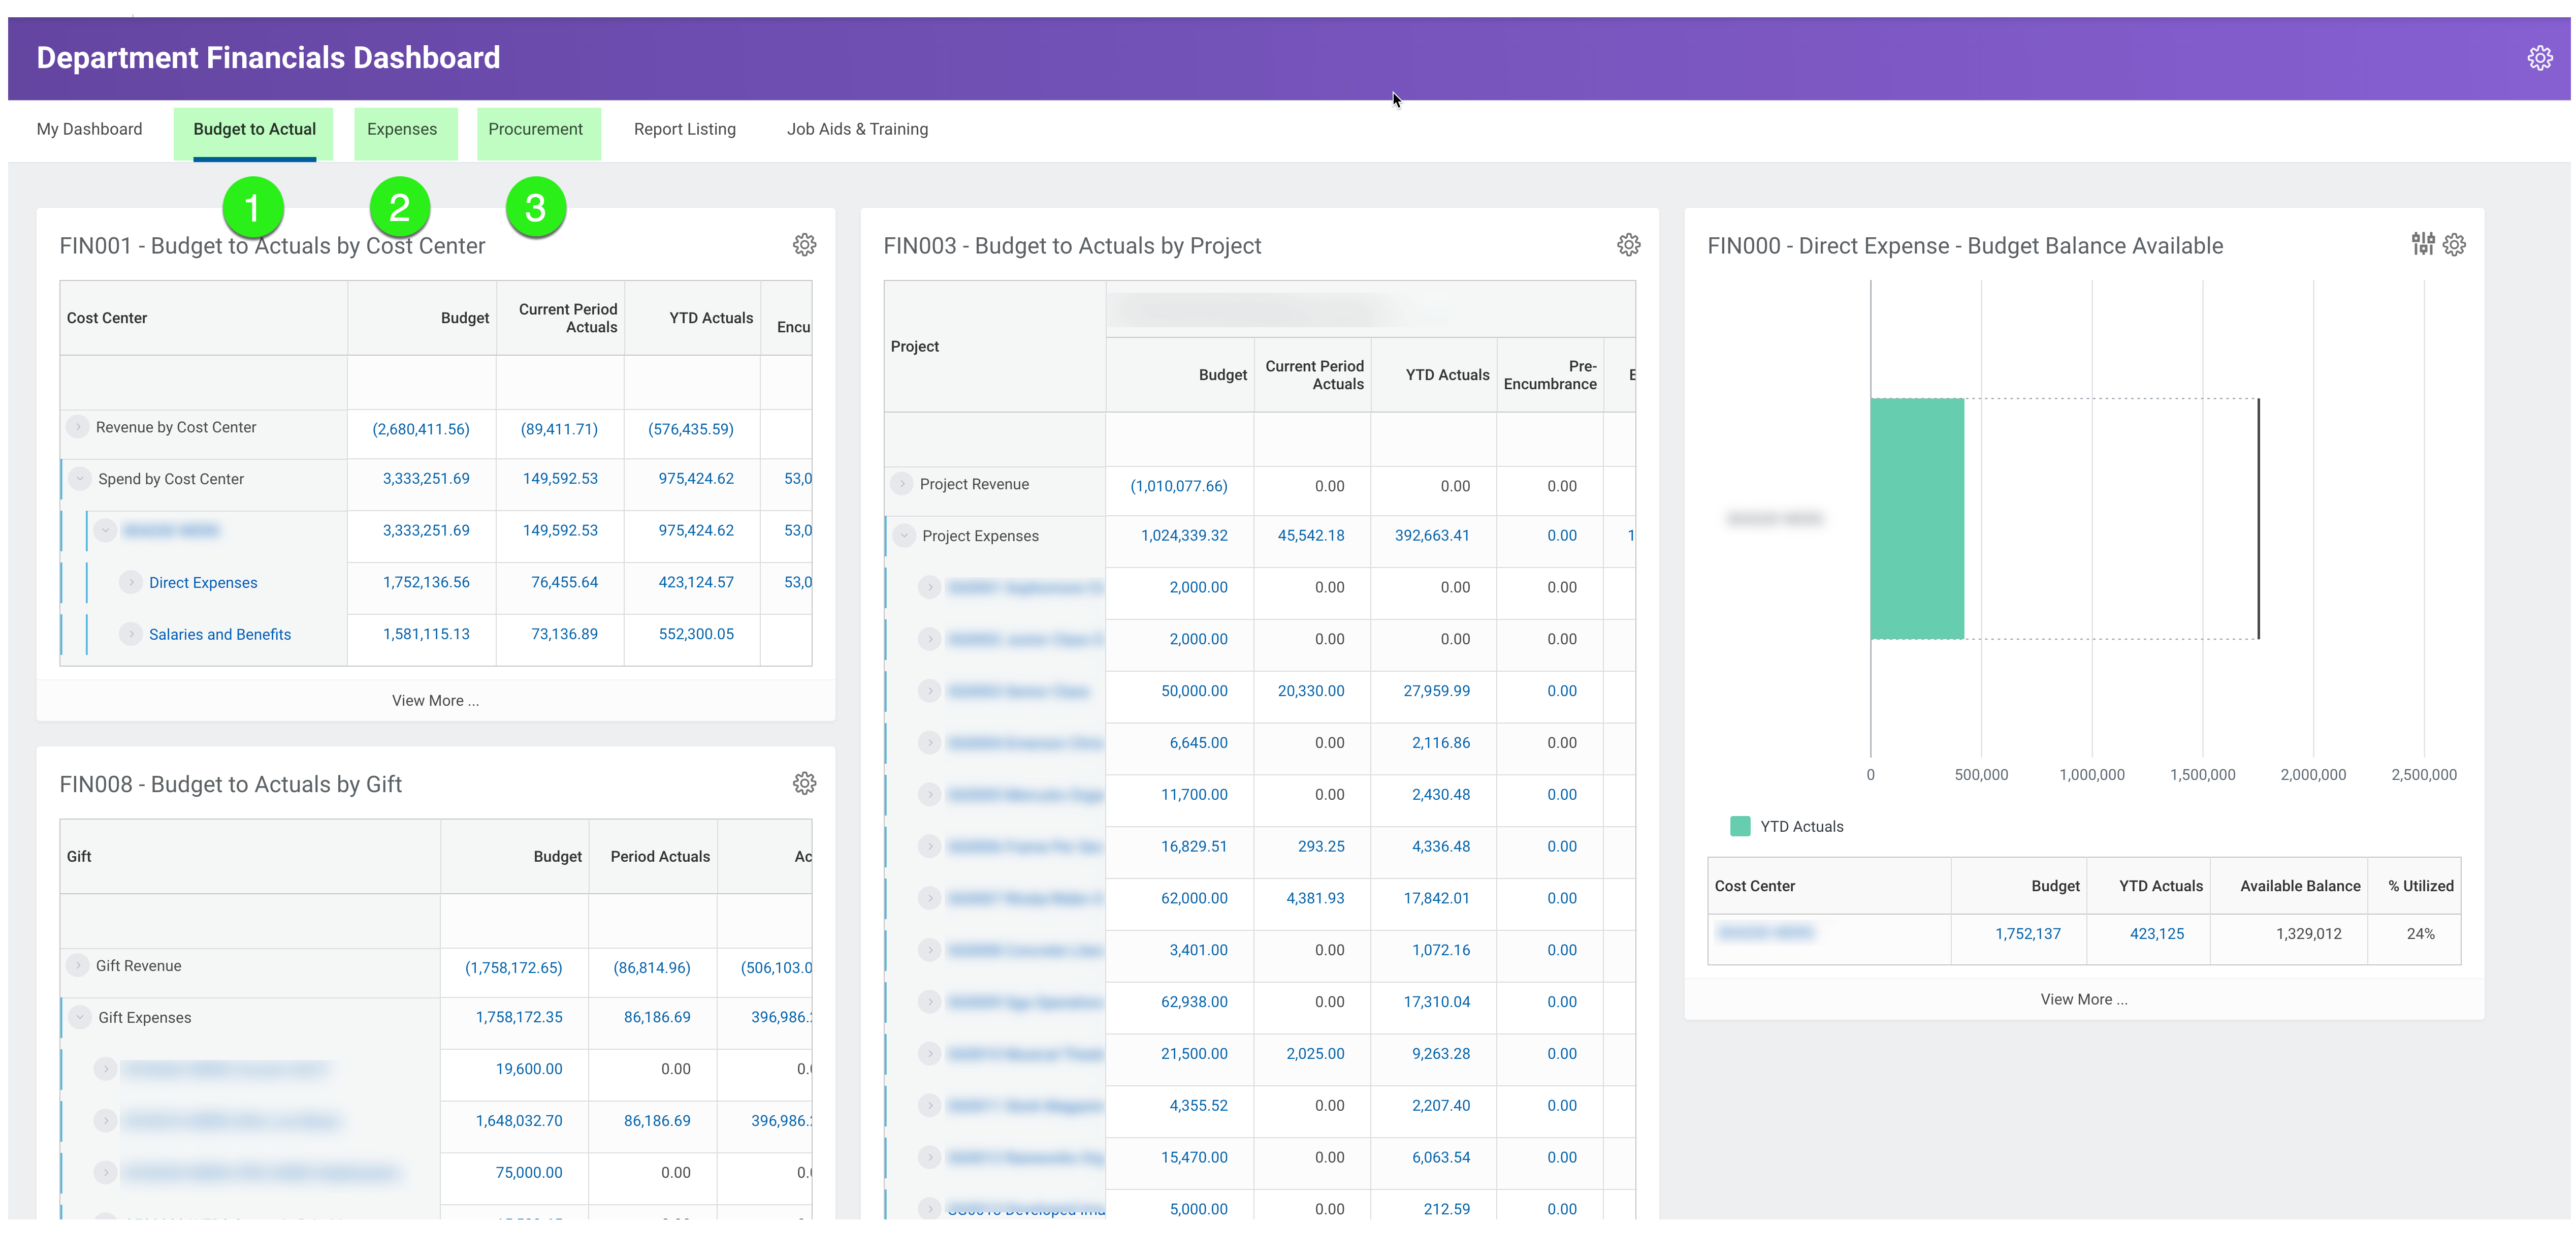This screenshot has height=1254, width=2576.
Task: Expand the Gift Revenue row
Action: (x=77, y=965)
